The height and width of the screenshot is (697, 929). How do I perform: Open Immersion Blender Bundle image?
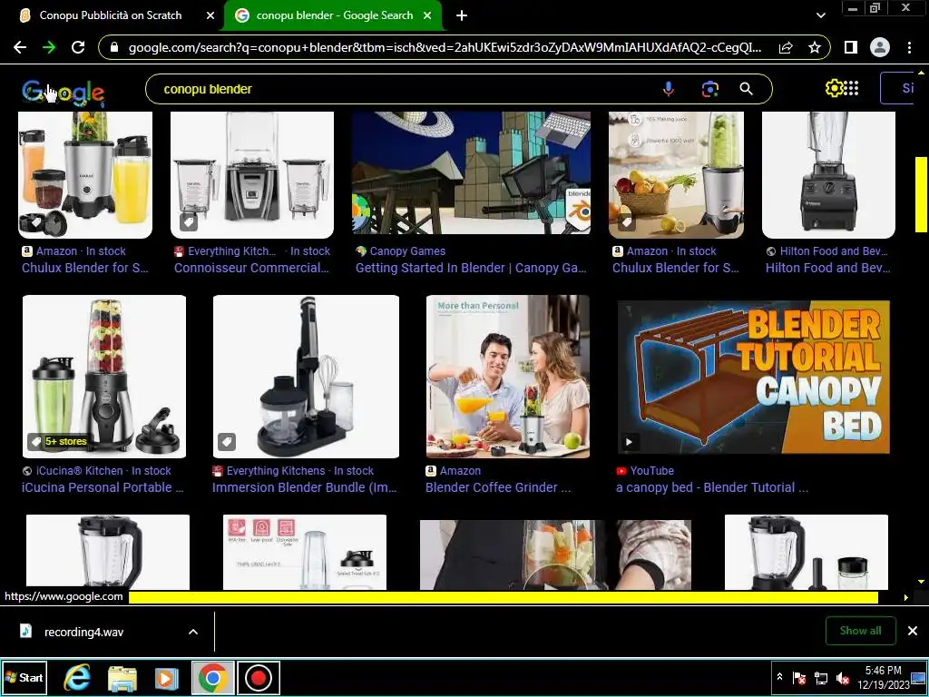(306, 377)
